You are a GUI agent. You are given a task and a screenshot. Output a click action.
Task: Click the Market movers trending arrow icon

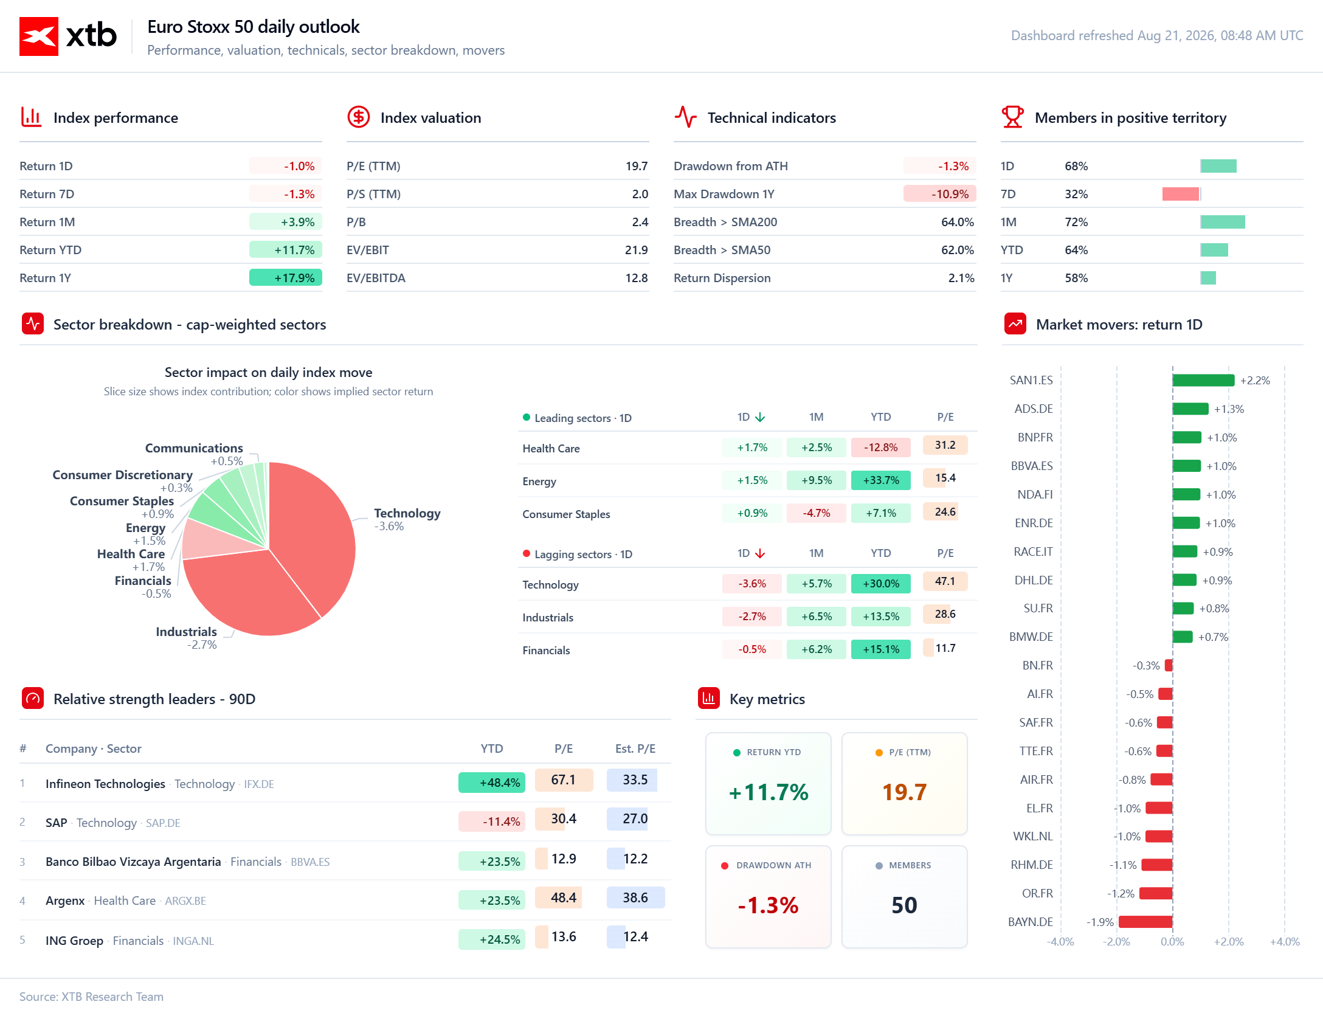tap(1015, 323)
